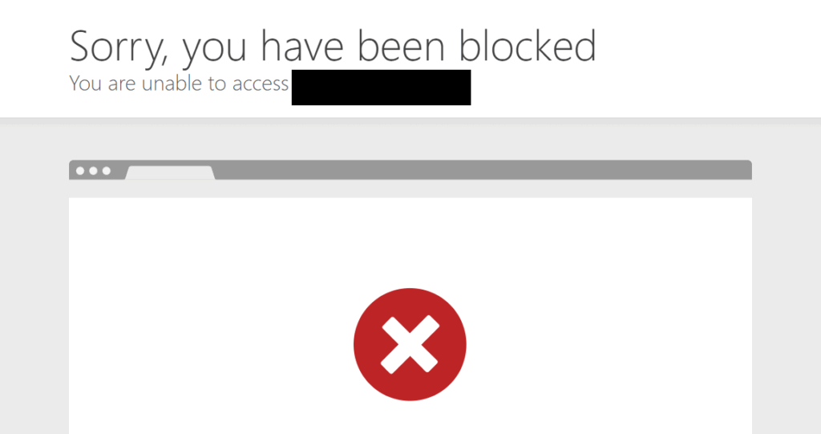
Task: Click the red X error icon
Action: (x=410, y=344)
